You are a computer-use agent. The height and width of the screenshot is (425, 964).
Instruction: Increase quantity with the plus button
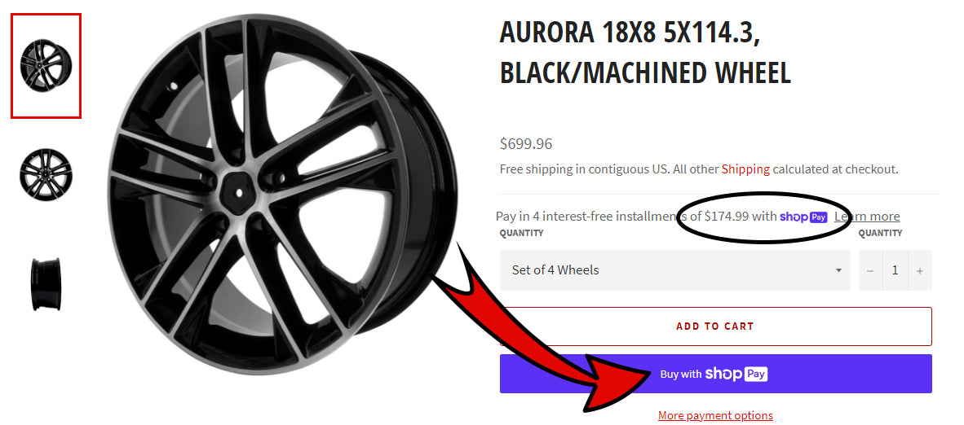click(920, 270)
